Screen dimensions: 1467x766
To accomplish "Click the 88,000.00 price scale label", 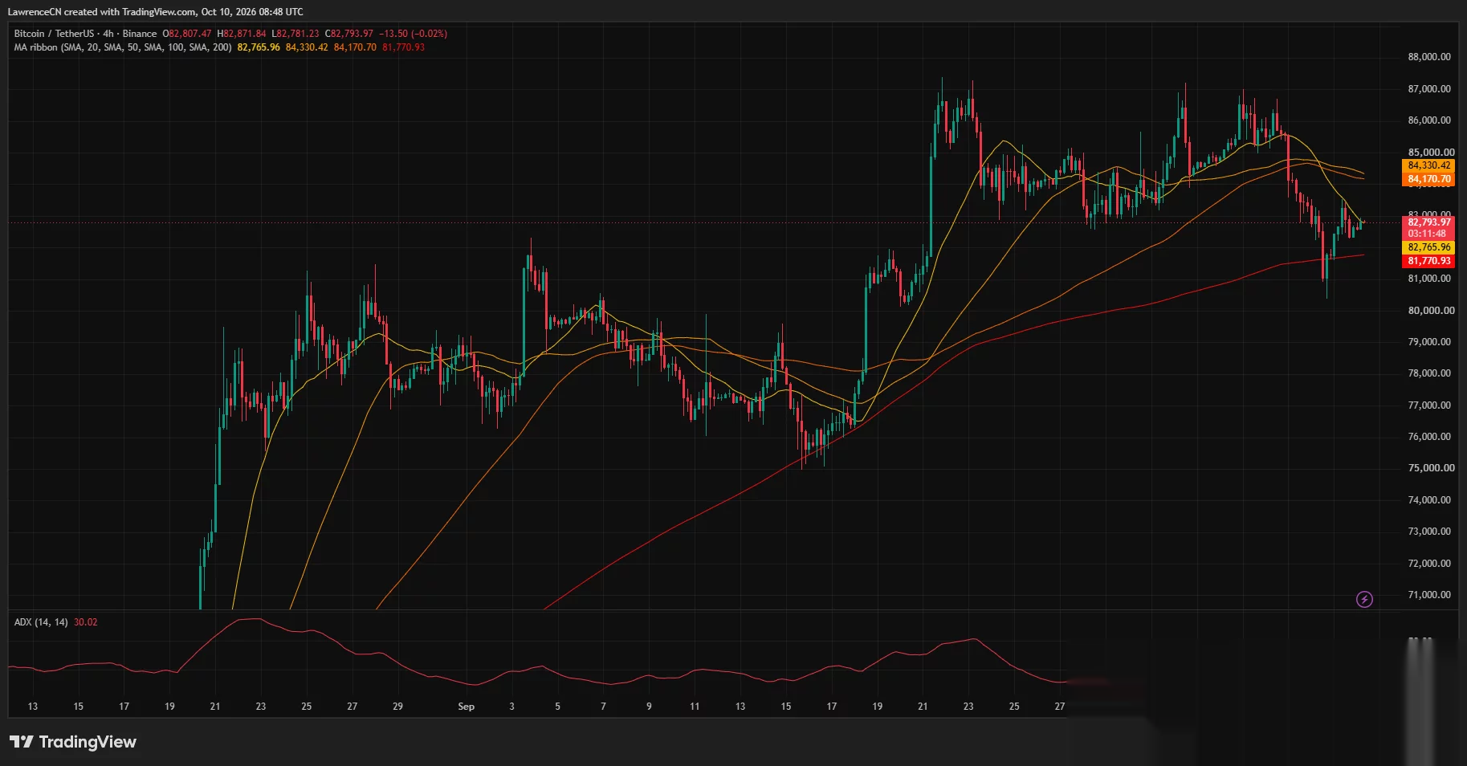I will pyautogui.click(x=1429, y=57).
